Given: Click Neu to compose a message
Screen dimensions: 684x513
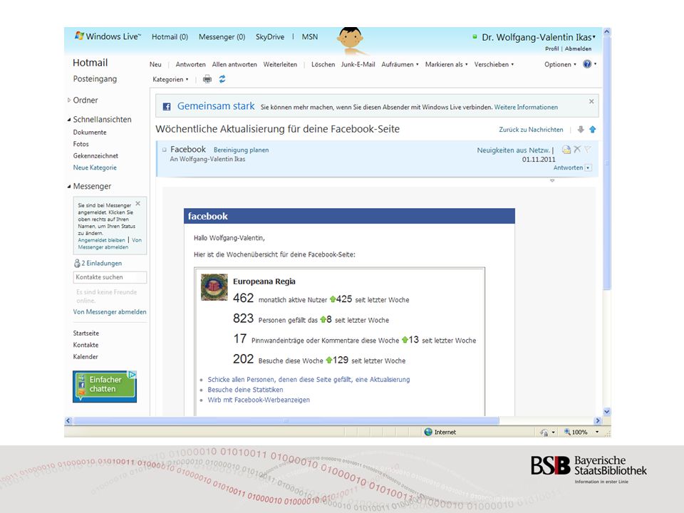Looking at the screenshot, I should tap(155, 64).
